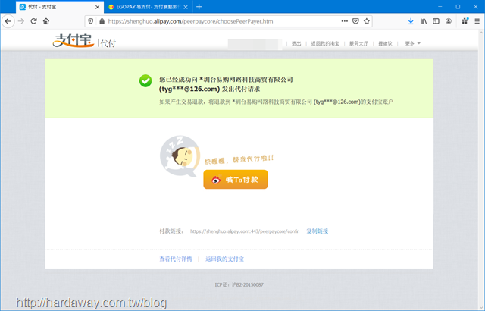This screenshot has width=485, height=311.
Task: Open the Firefox account icon
Action: (x=449, y=21)
